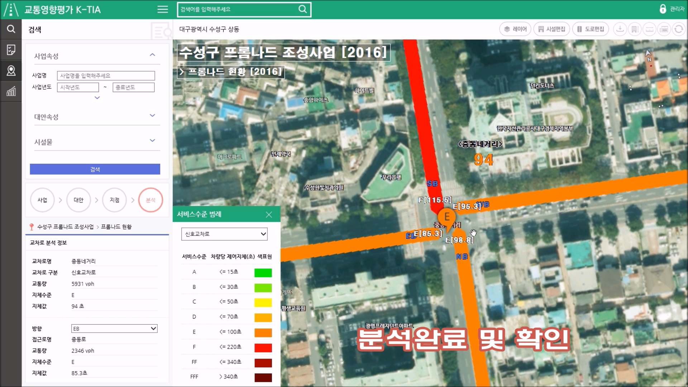
Task: Expand more options chevron below 사업년도
Action: tap(97, 98)
